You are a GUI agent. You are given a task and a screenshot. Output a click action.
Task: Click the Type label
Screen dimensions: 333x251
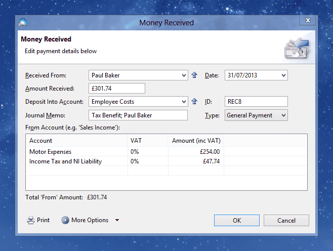(x=212, y=115)
